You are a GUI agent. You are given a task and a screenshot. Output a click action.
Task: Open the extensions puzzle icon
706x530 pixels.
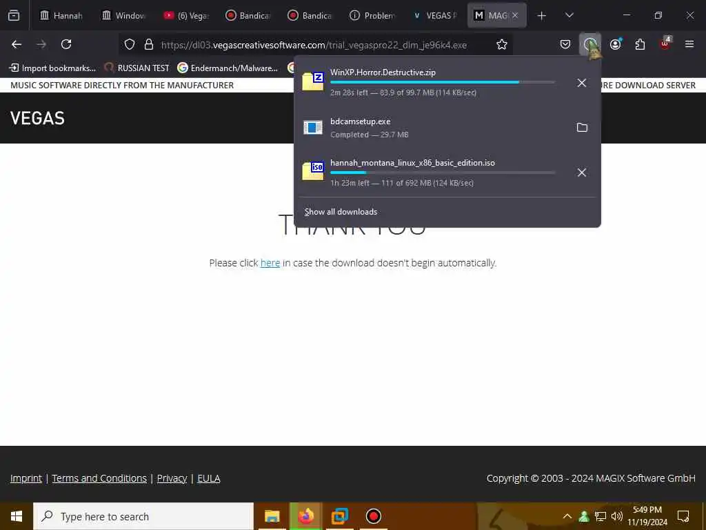point(640,44)
